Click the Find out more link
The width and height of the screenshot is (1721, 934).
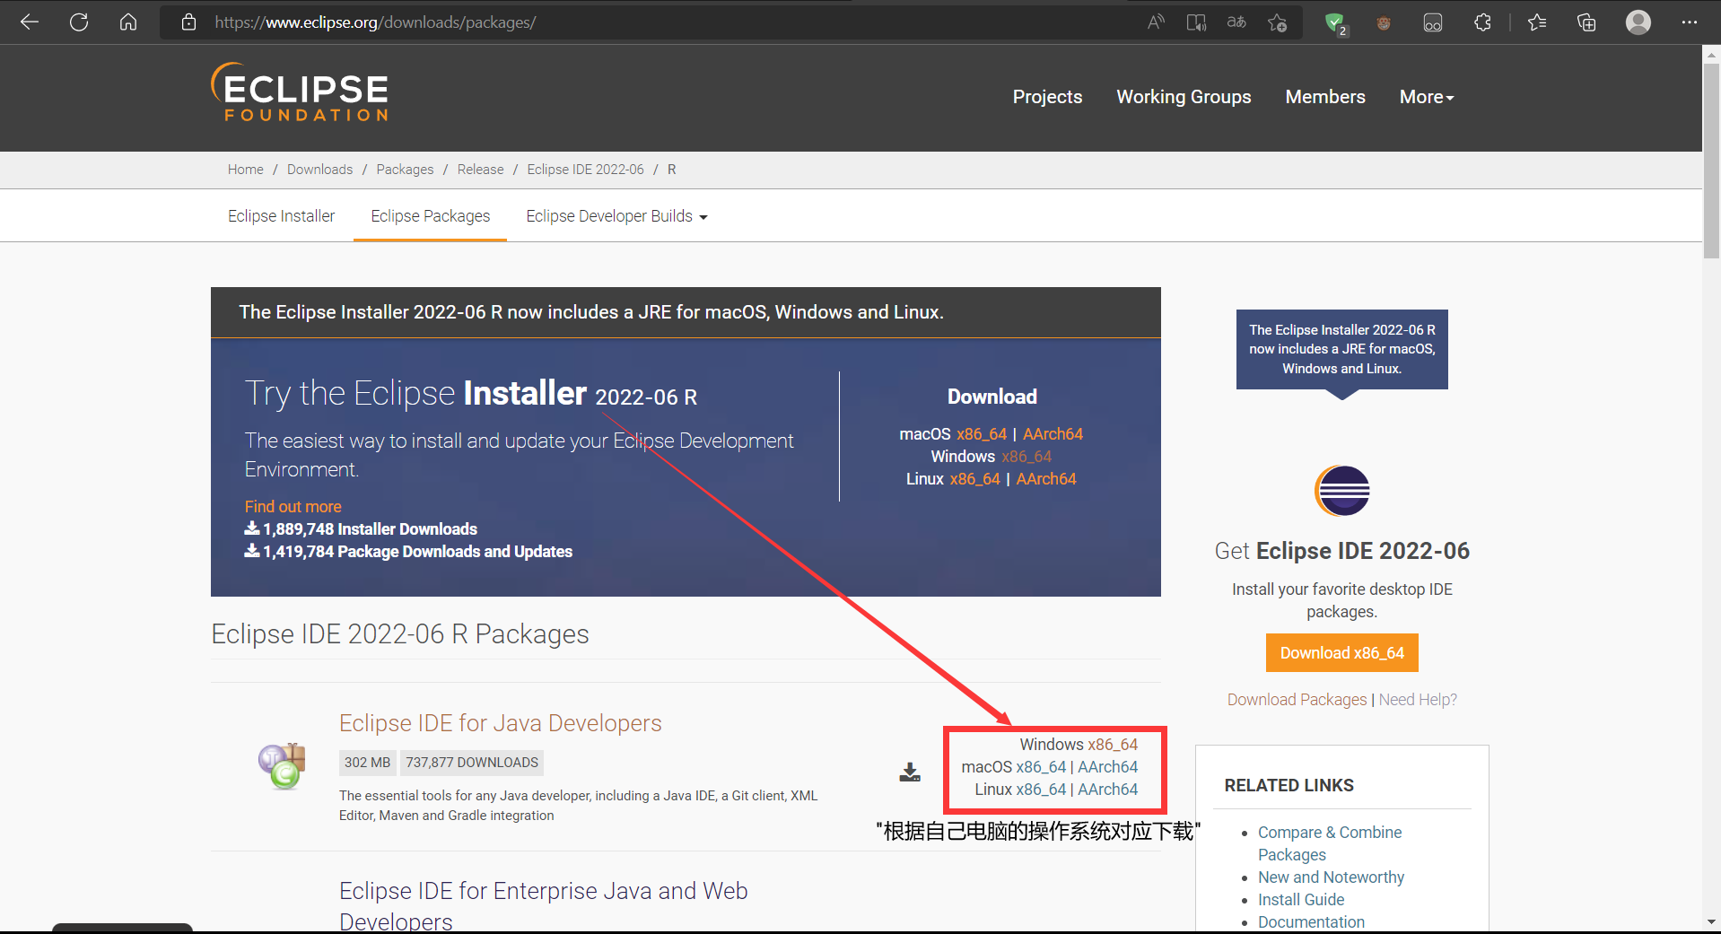coord(293,507)
